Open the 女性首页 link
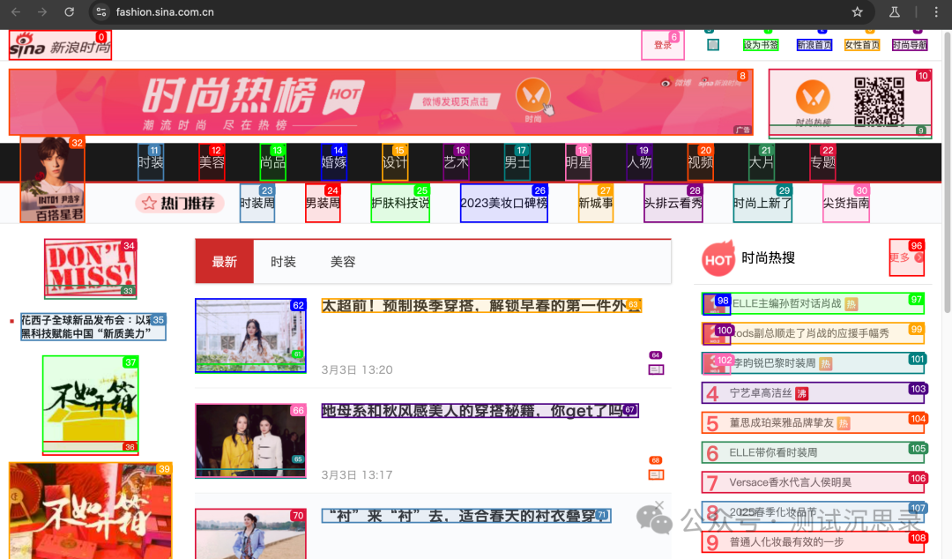The image size is (952, 559). pos(862,45)
